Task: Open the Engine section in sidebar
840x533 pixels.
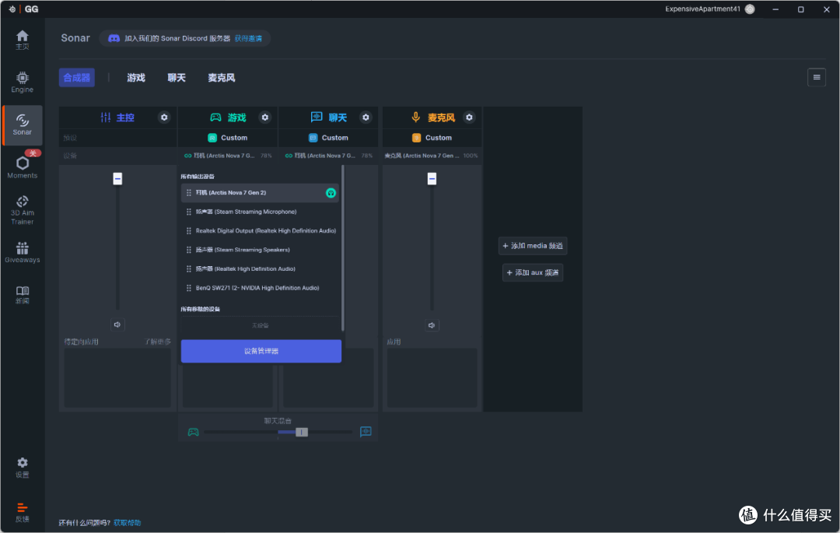Action: 22,82
